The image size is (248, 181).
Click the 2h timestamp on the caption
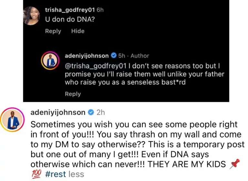100,112
